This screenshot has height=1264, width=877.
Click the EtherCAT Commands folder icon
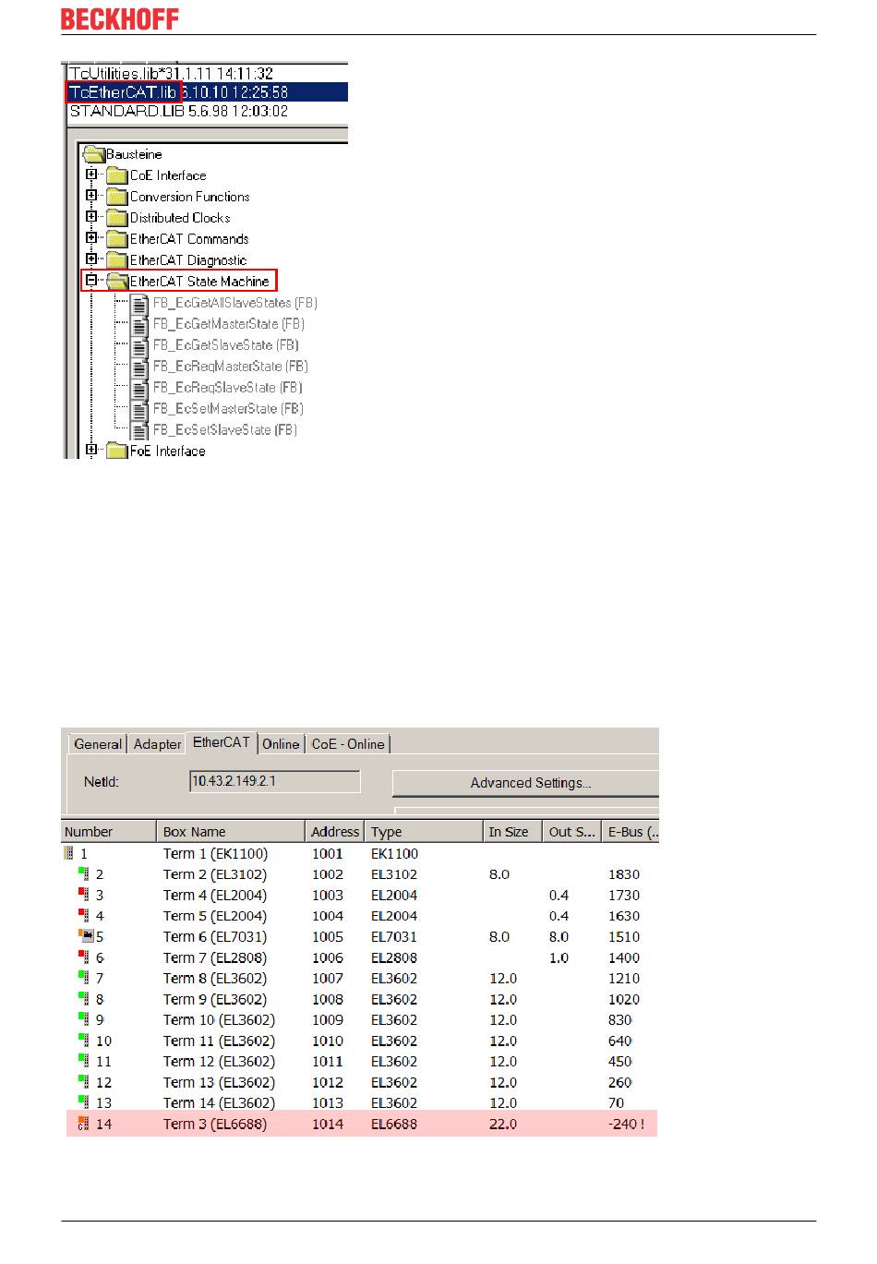pos(116,239)
